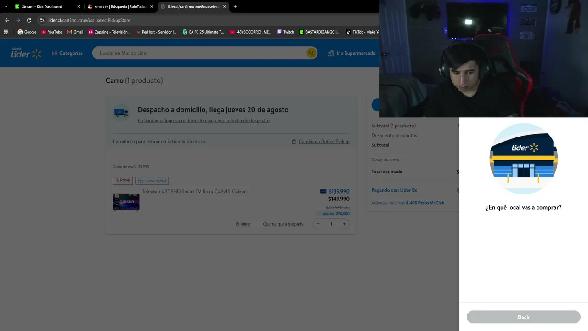Click the $139.990 Lider Bci price

point(339,191)
